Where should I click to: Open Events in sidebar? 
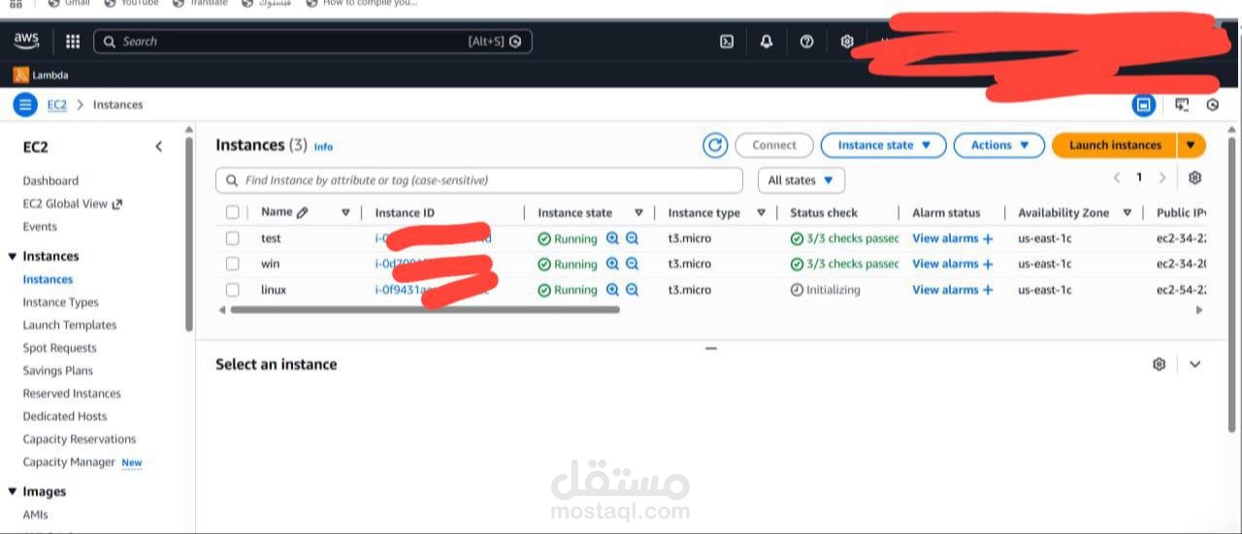40,227
